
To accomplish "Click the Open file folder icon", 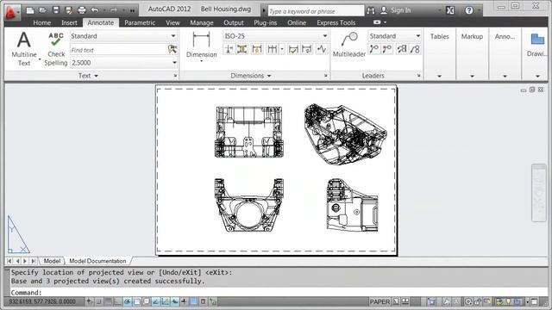I will coord(43,10).
